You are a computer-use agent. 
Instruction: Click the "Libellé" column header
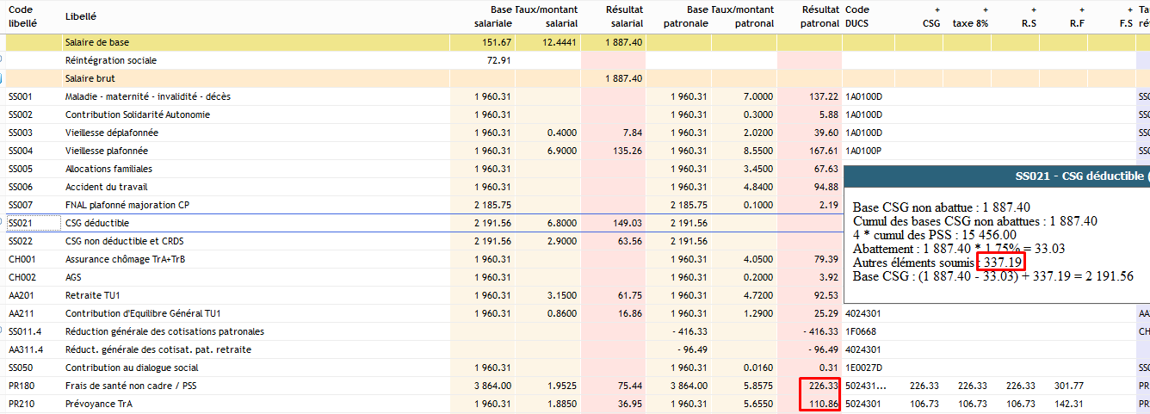(x=81, y=16)
